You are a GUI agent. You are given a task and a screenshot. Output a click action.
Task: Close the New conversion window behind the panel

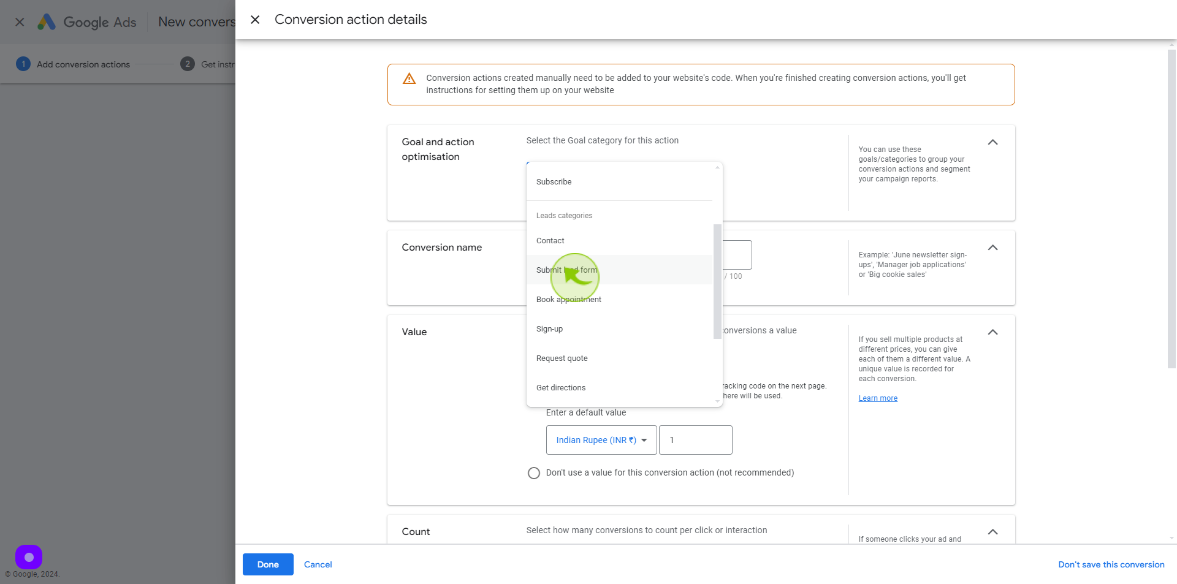pyautogui.click(x=20, y=22)
